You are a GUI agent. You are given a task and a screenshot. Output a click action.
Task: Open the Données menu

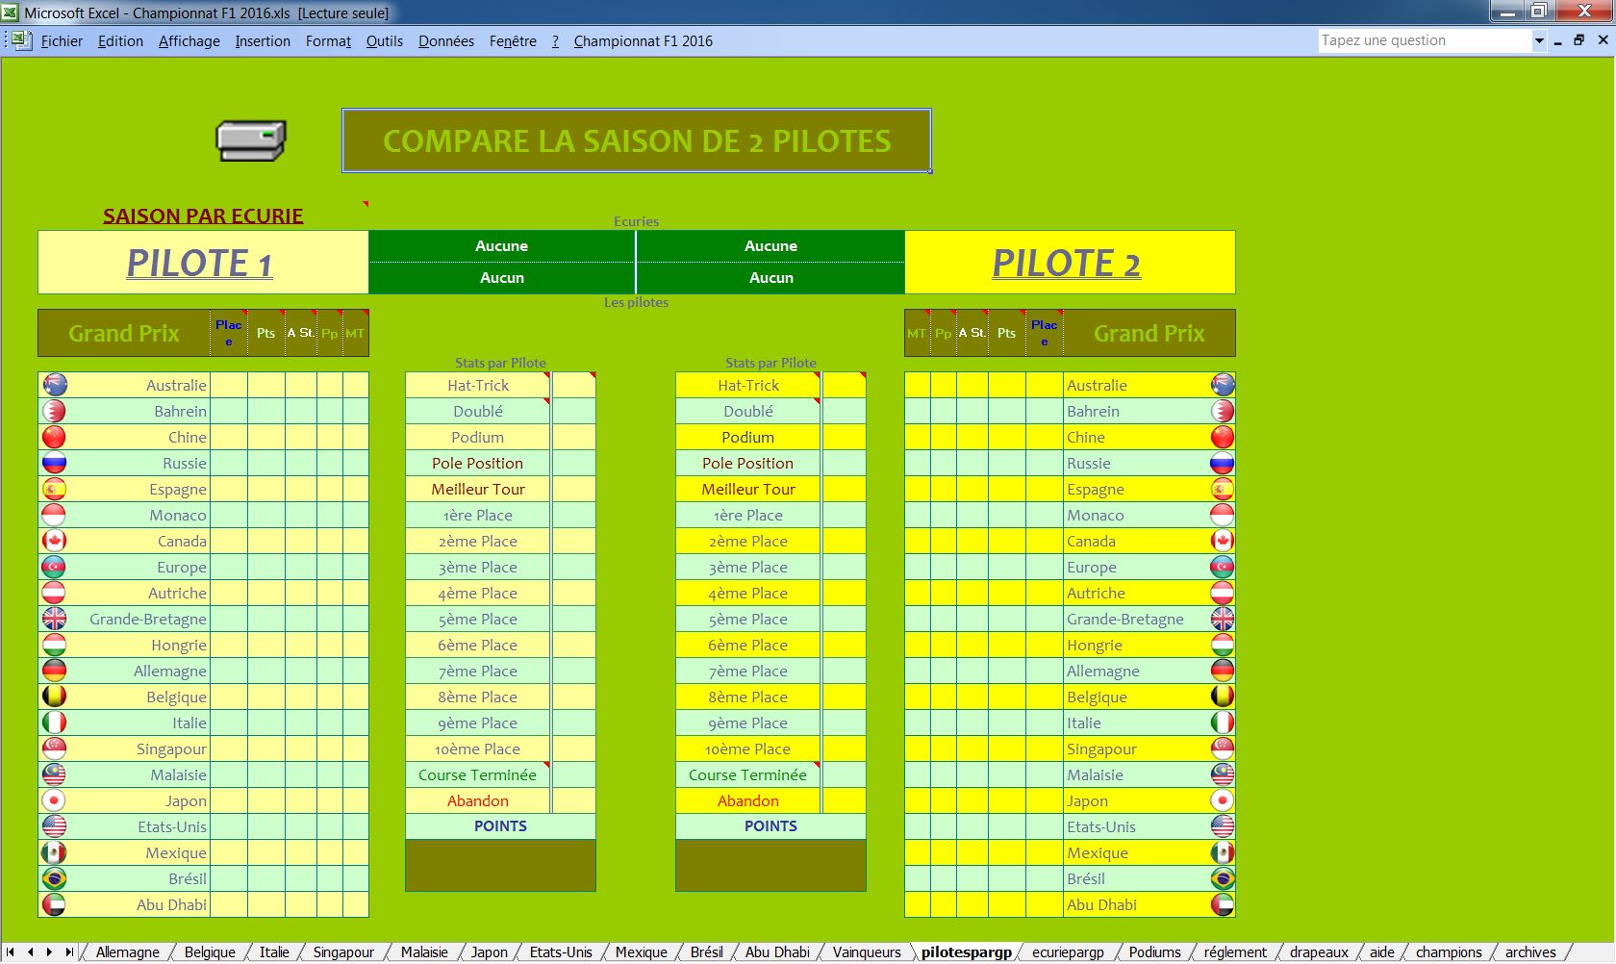click(445, 41)
